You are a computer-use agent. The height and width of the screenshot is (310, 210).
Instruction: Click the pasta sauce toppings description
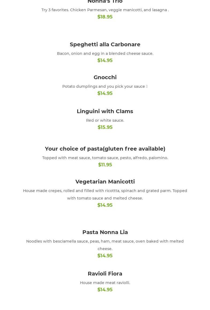point(105,158)
